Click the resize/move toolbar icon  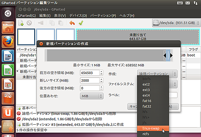tap(41, 23)
